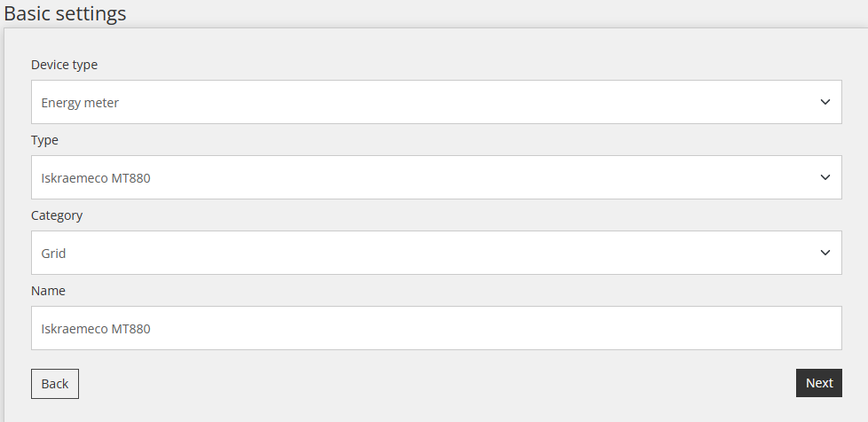This screenshot has height=422, width=868.
Task: Select the "Energy meter" value text
Action: pos(80,103)
